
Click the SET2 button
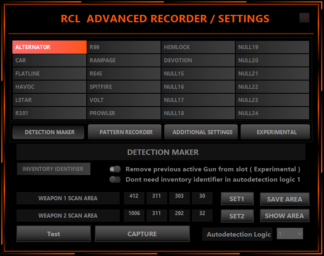(237, 216)
